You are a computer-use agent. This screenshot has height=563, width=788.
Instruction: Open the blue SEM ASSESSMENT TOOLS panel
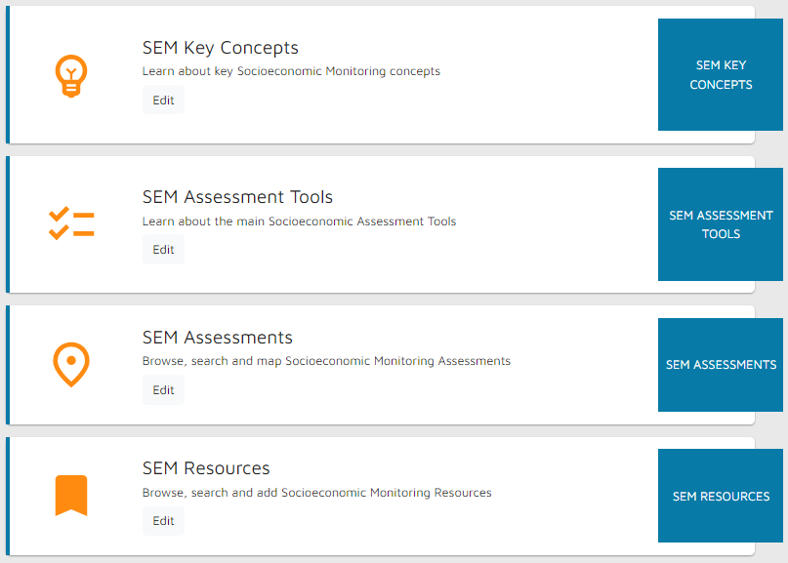pyautogui.click(x=721, y=224)
